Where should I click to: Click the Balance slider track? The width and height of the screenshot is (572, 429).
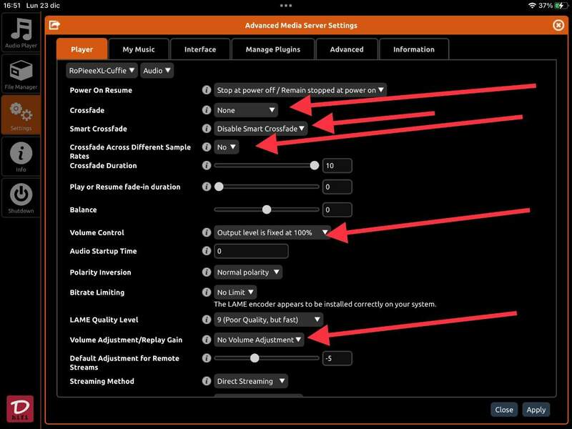[267, 210]
